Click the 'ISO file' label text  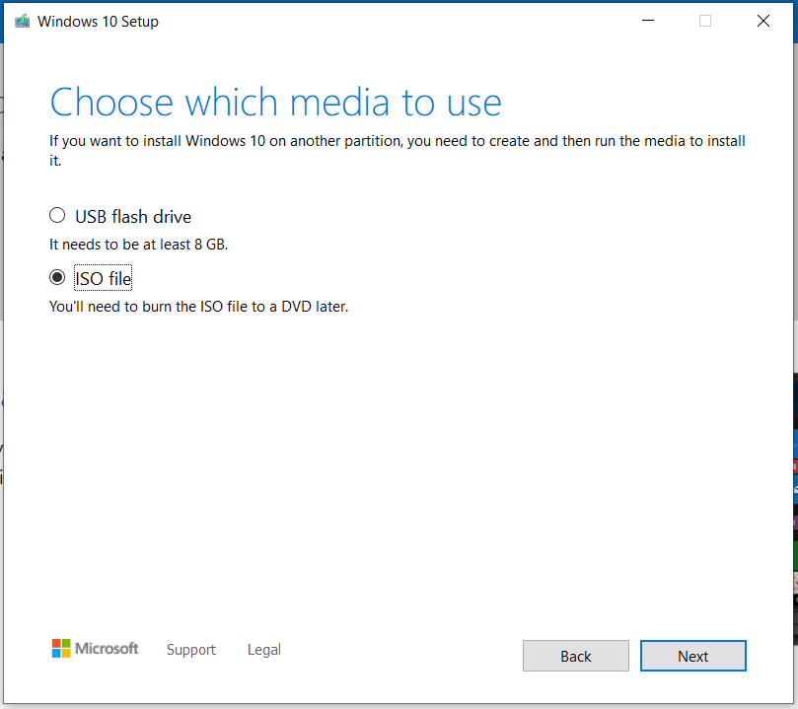pos(104,279)
